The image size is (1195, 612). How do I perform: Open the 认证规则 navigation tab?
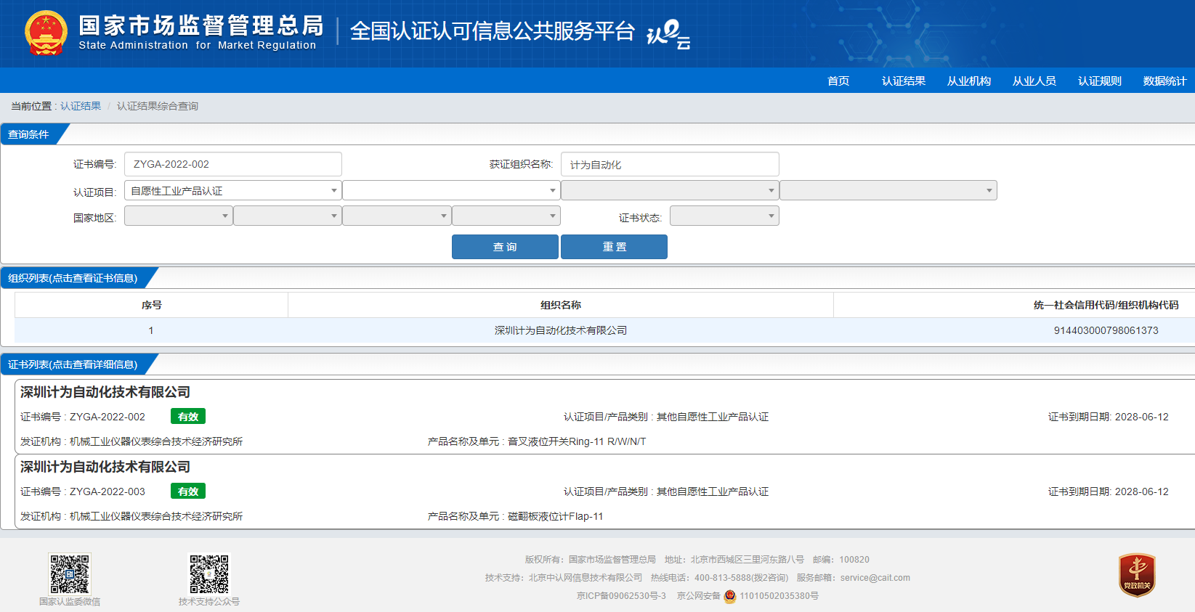1100,81
